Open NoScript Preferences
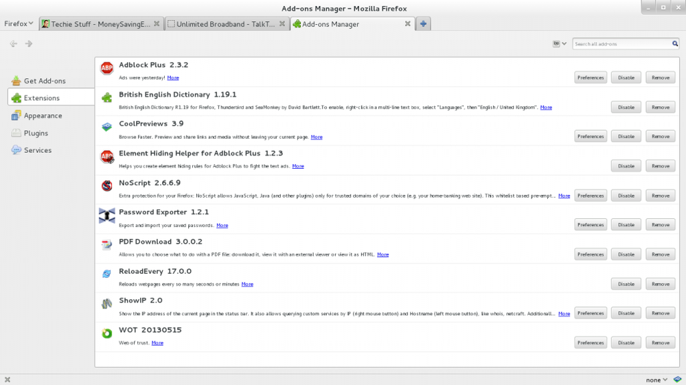 (x=590, y=196)
